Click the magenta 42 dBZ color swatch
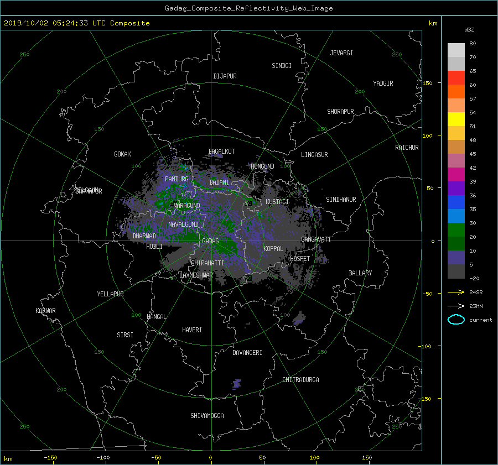 click(x=456, y=174)
